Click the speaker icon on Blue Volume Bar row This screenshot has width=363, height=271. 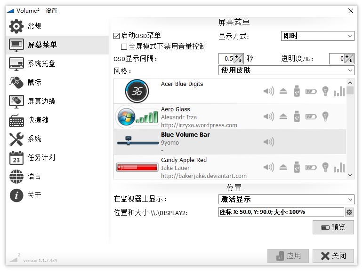(269, 142)
